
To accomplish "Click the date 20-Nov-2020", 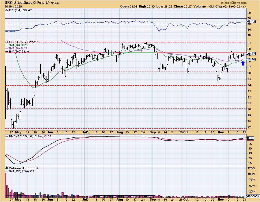I will pos(13,6).
